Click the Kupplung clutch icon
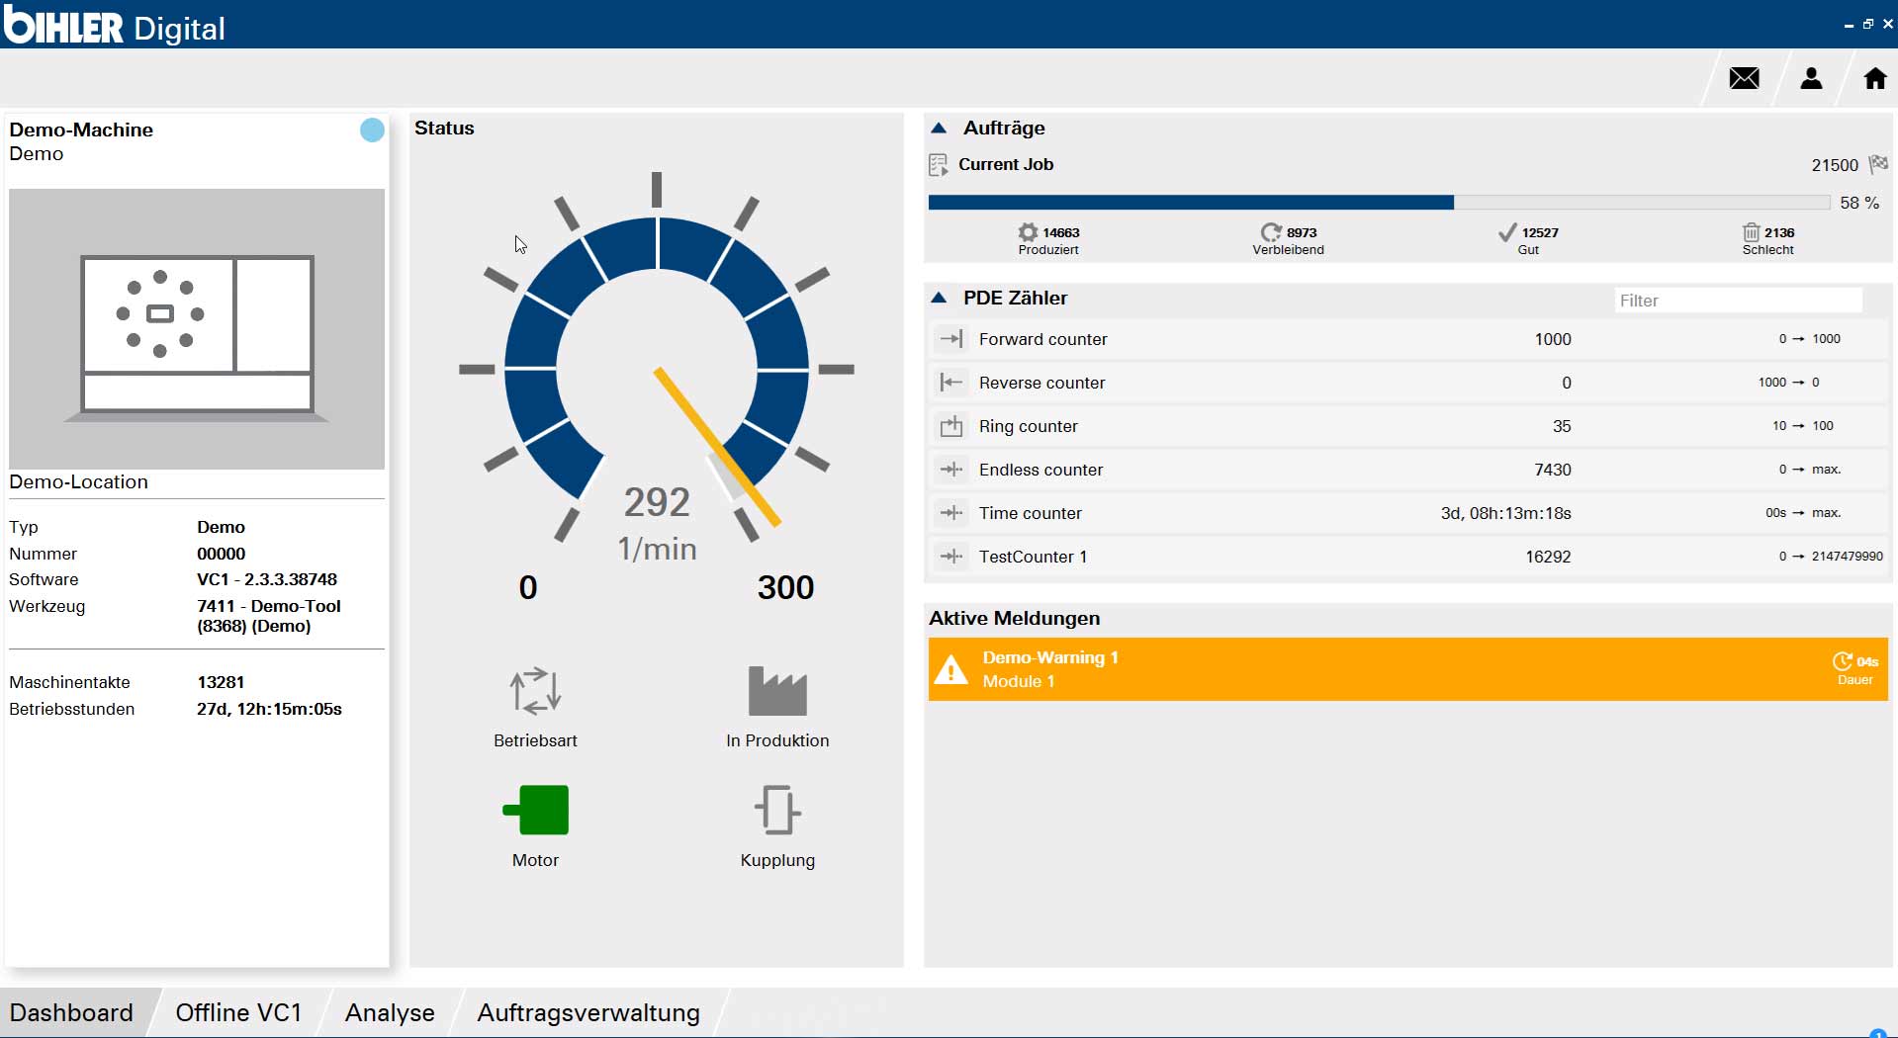 coord(777,811)
